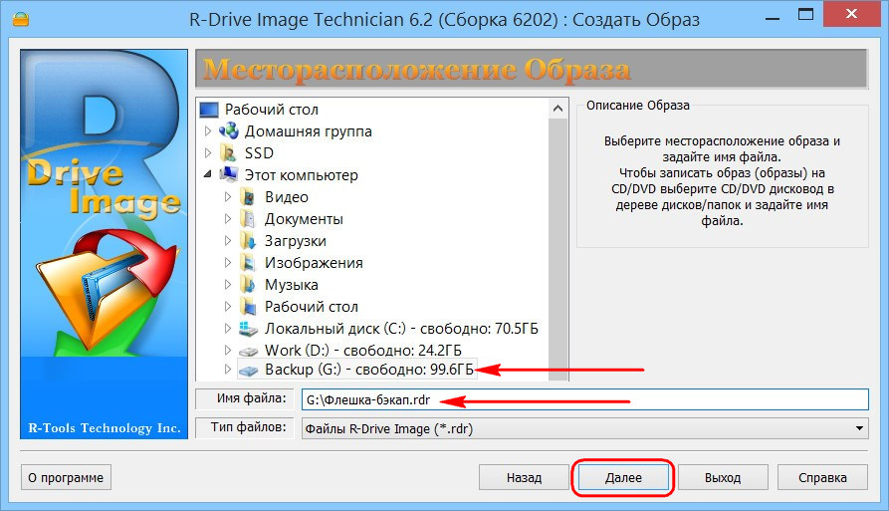Image resolution: width=889 pixels, height=511 pixels.
Task: Select Изображения in the folder tree
Action: tap(314, 263)
